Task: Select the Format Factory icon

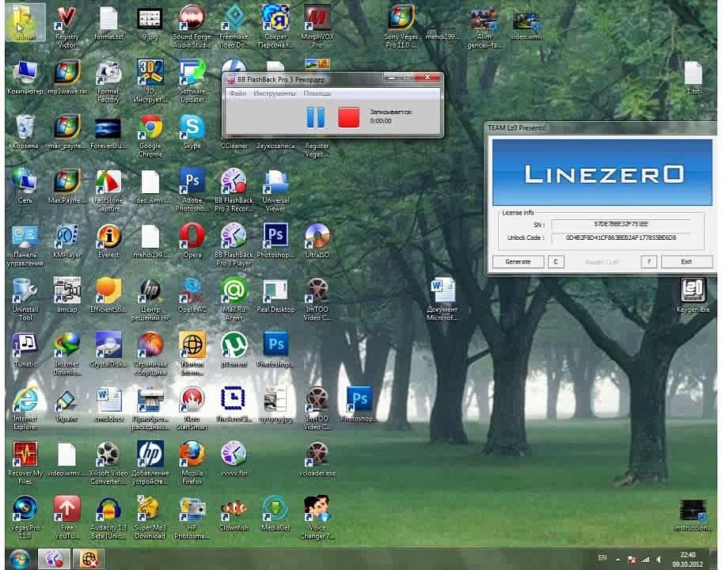Action: (x=108, y=82)
